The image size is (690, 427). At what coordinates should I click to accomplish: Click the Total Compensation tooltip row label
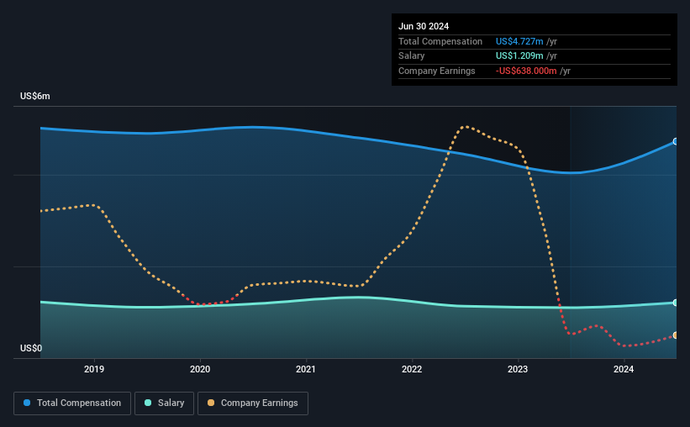(x=440, y=41)
